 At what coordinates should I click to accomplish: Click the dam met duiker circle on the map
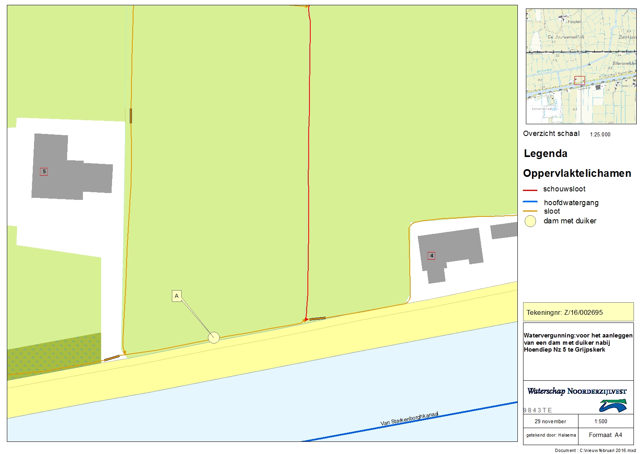[214, 337]
